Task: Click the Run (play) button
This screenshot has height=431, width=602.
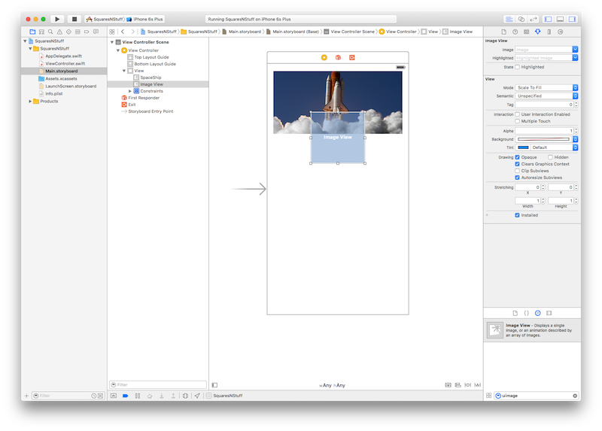Action: 57,19
